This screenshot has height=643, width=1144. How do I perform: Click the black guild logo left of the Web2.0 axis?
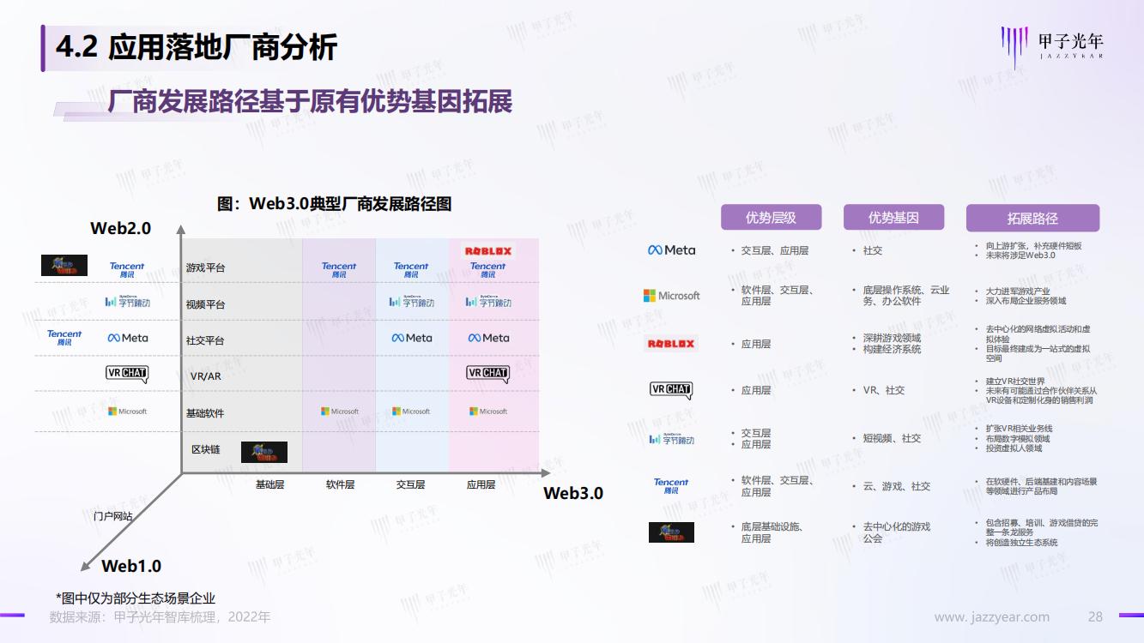tap(64, 266)
